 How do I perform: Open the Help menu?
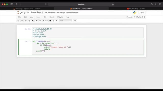(x=67, y=17)
